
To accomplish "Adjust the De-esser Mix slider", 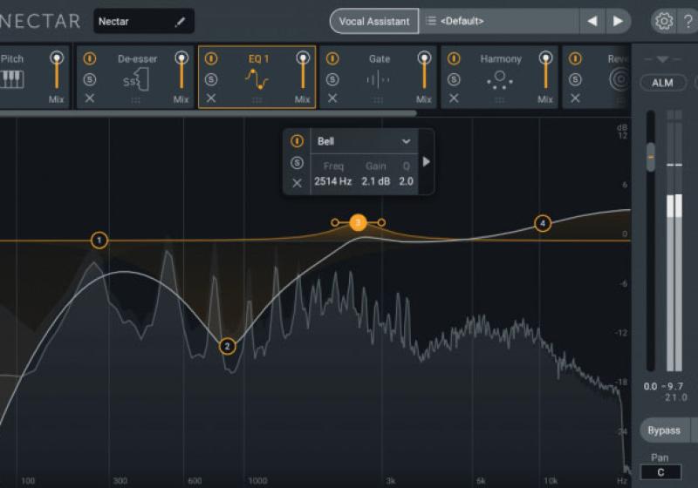I will click(x=181, y=71).
